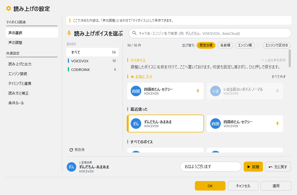Image resolution: width=297 pixels, height=195 pixels.
Task: Go to 読み上げと出力 settings
Action: click(32, 64)
